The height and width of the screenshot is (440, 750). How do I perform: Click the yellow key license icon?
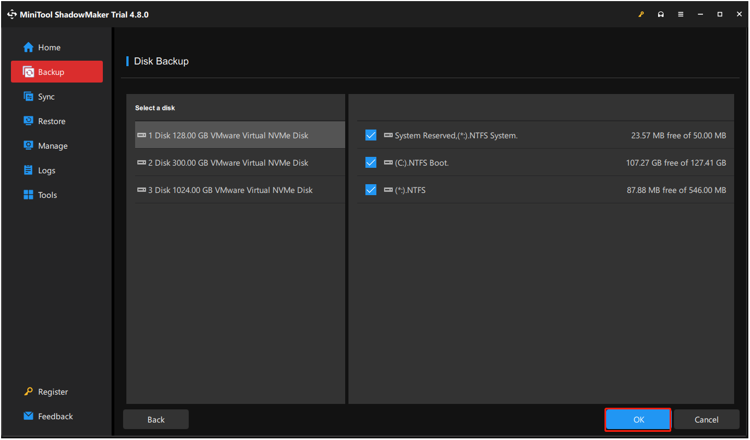[x=641, y=14]
